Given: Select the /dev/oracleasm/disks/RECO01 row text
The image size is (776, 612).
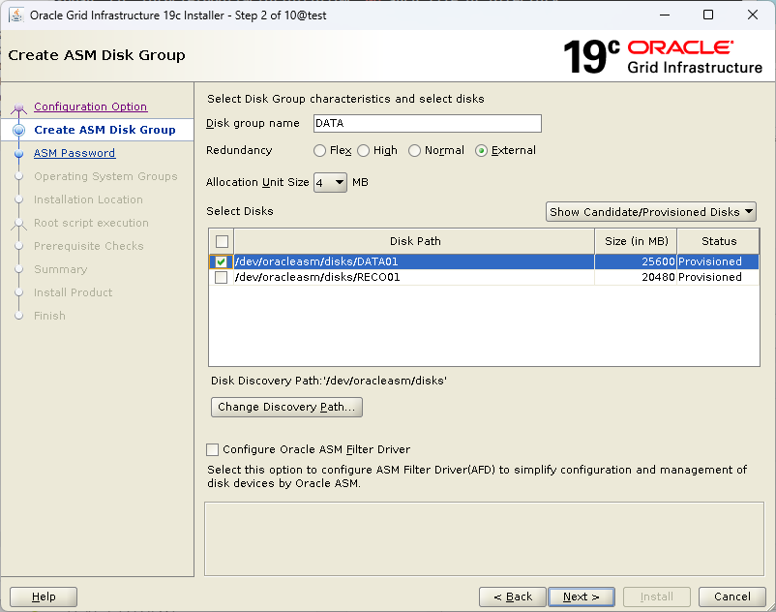Looking at the screenshot, I should 317,277.
